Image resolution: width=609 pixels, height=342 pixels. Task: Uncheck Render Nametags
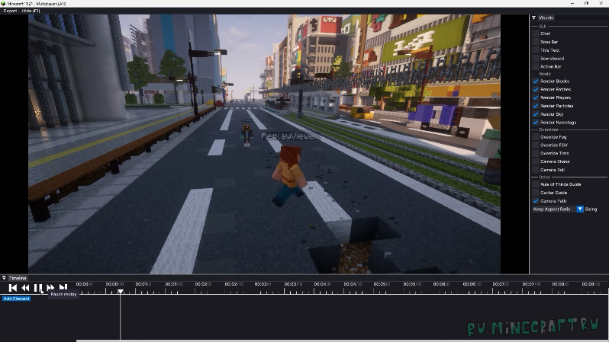click(536, 123)
